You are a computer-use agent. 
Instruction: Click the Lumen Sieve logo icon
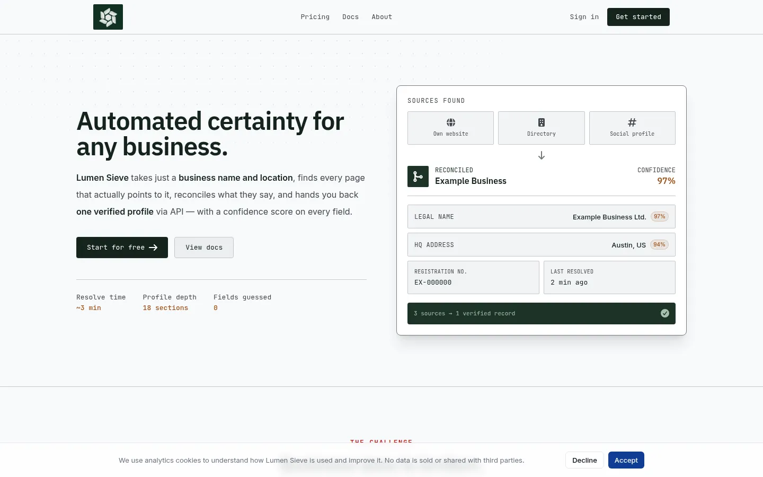108,17
